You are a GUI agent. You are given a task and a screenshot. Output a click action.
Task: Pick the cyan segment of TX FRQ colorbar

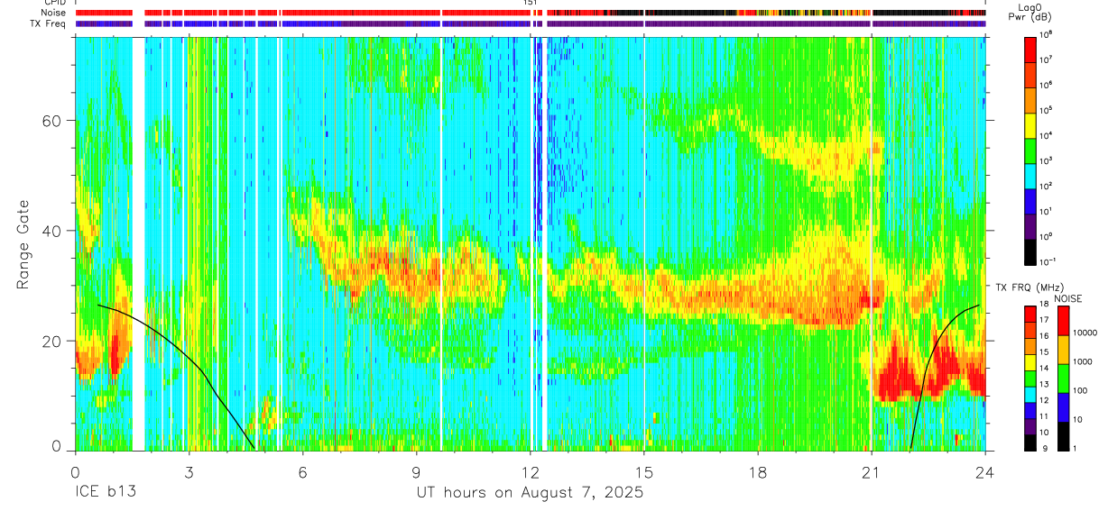[1031, 394]
